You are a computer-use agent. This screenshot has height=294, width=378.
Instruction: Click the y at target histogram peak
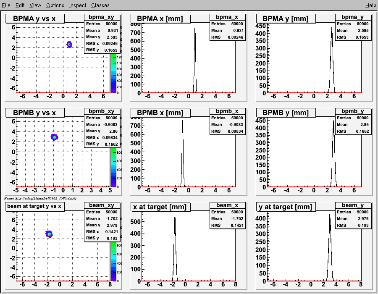click(330, 215)
